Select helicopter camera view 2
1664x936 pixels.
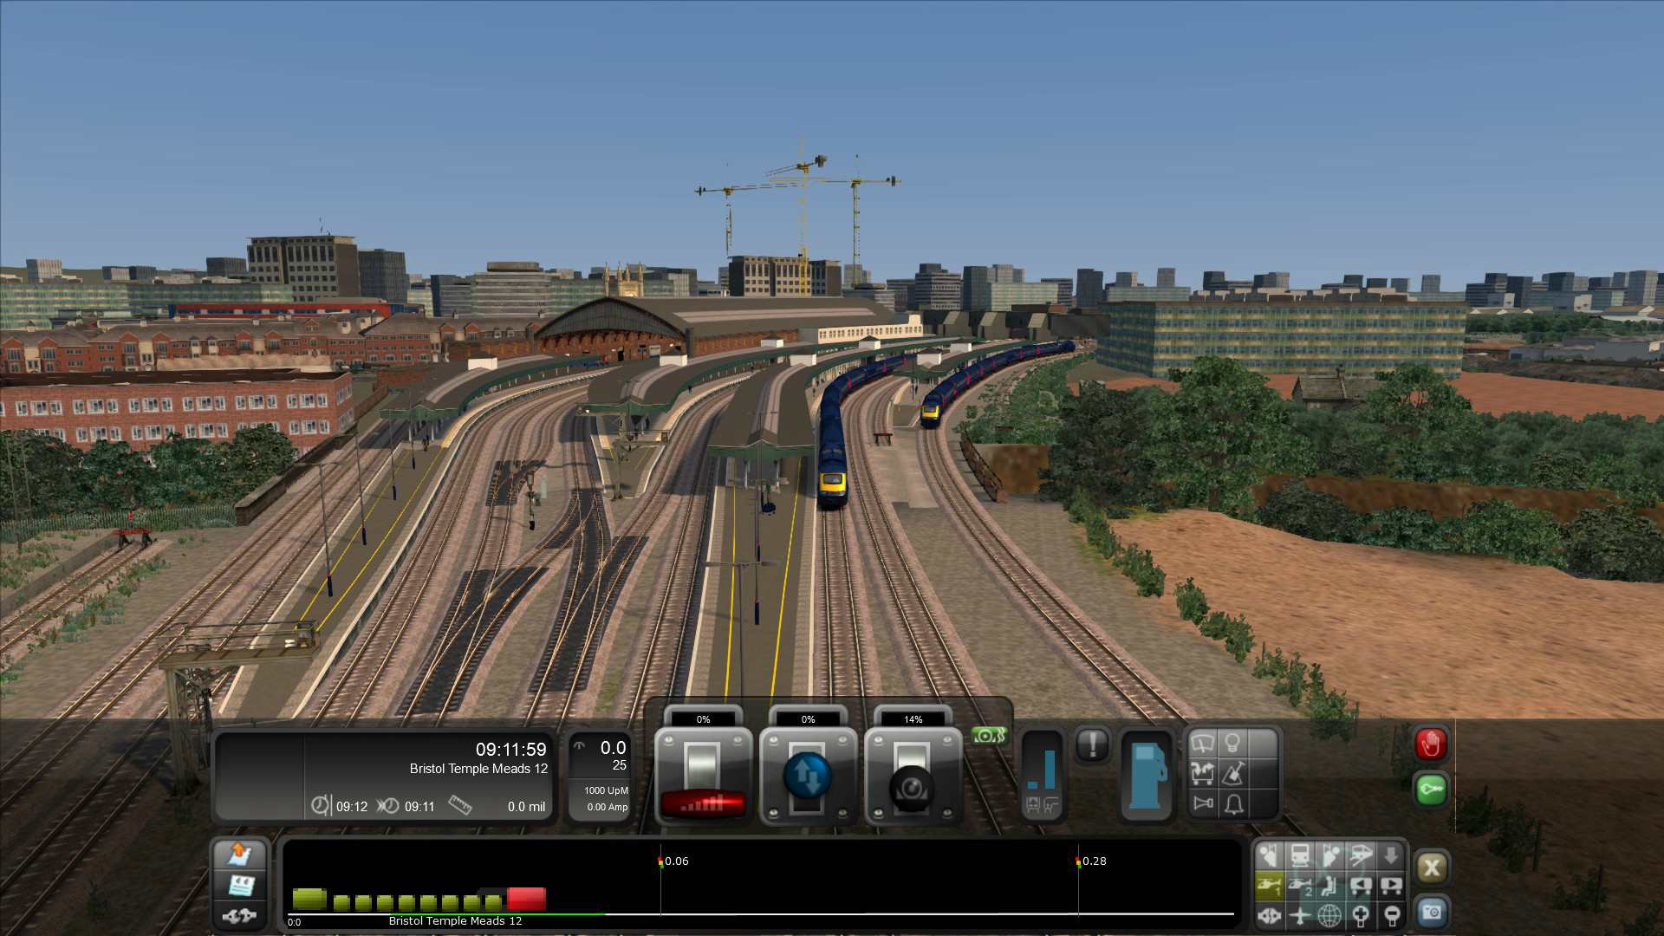click(x=1300, y=886)
